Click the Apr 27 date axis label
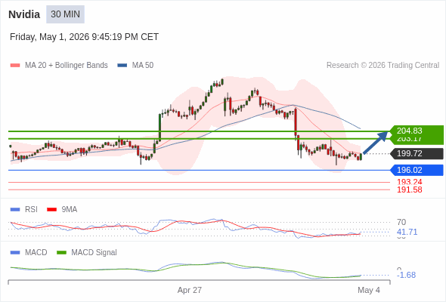The width and height of the screenshot is (446, 302). 190,290
